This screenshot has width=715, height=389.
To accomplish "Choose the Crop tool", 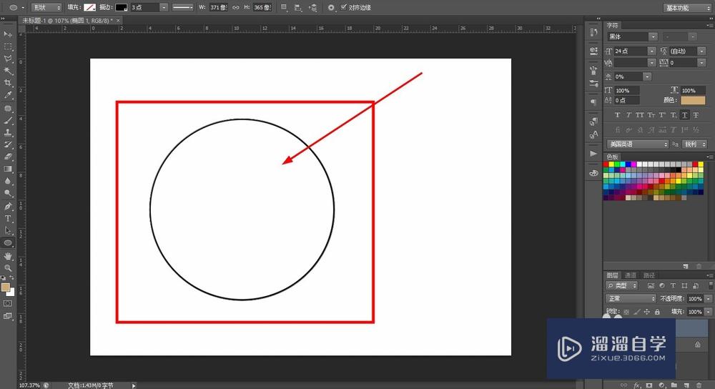I will (x=9, y=83).
